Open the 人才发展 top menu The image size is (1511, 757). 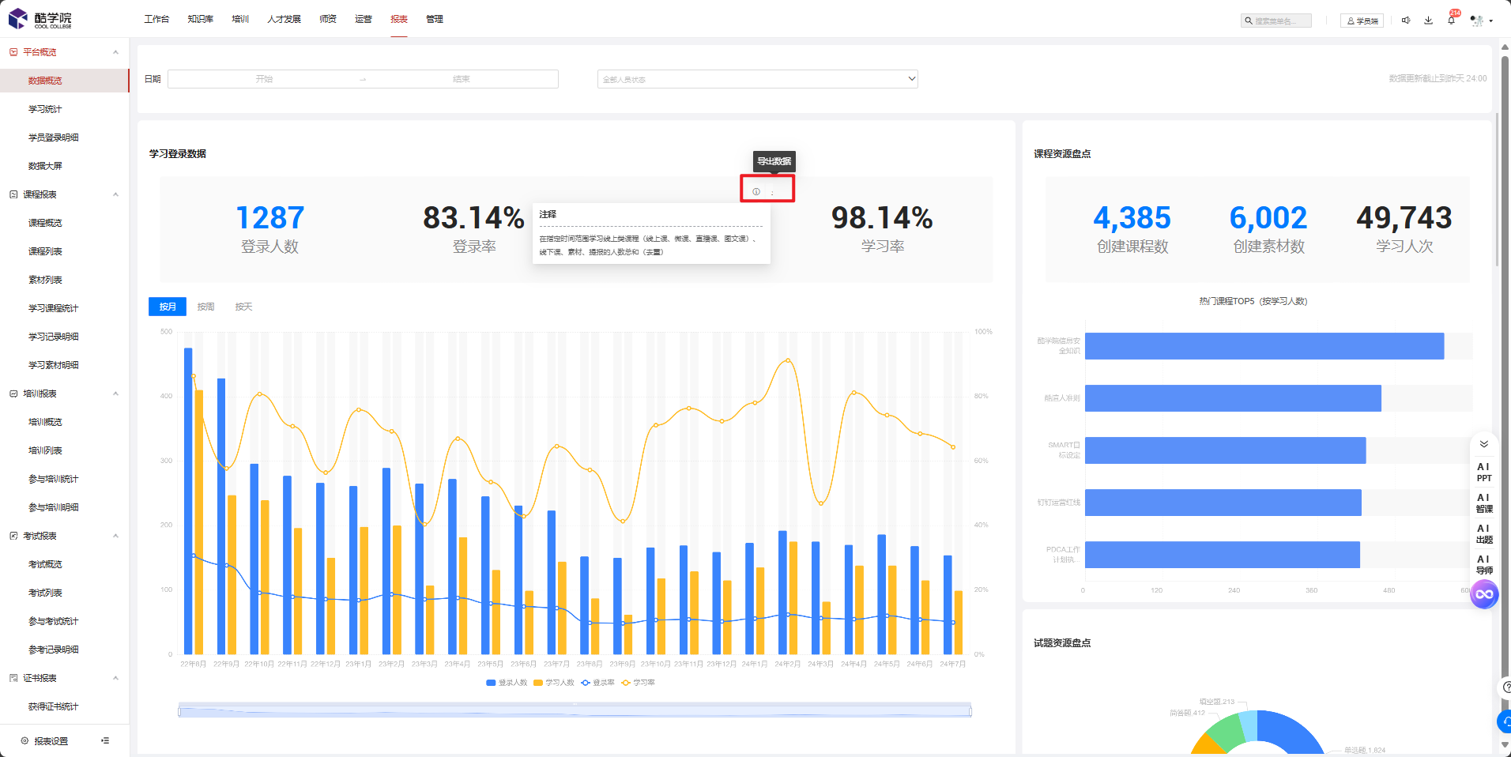[284, 19]
